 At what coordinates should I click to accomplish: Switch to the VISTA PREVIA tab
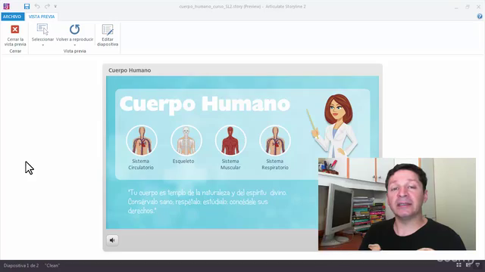(42, 17)
